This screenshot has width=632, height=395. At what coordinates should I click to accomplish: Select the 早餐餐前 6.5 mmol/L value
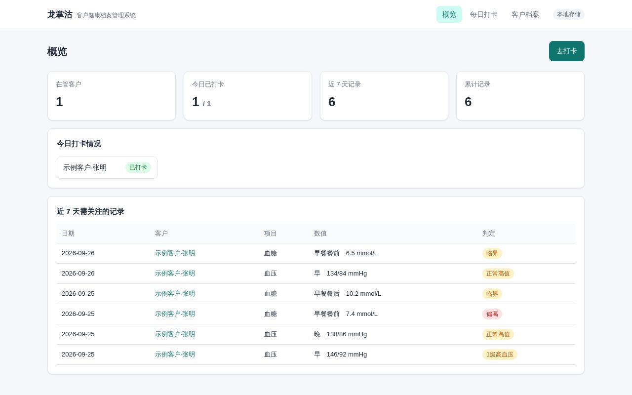click(346, 253)
